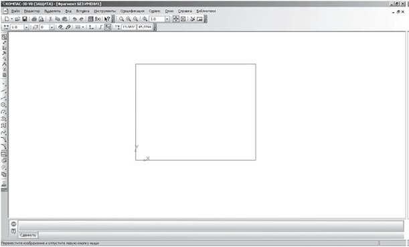
Task: Select the Point tool in the geometry panel
Action: [x=3, y=84]
